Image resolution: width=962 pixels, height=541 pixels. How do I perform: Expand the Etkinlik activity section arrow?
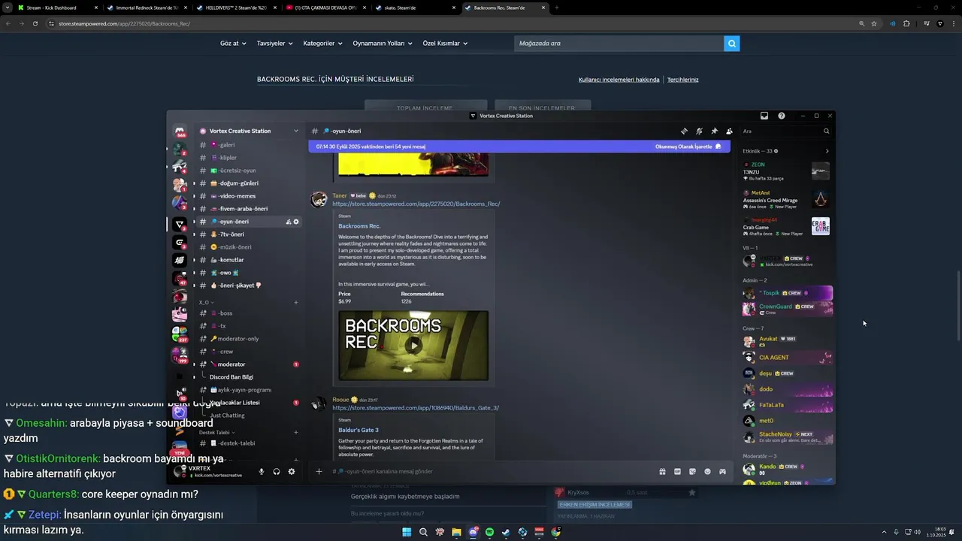pyautogui.click(x=827, y=151)
